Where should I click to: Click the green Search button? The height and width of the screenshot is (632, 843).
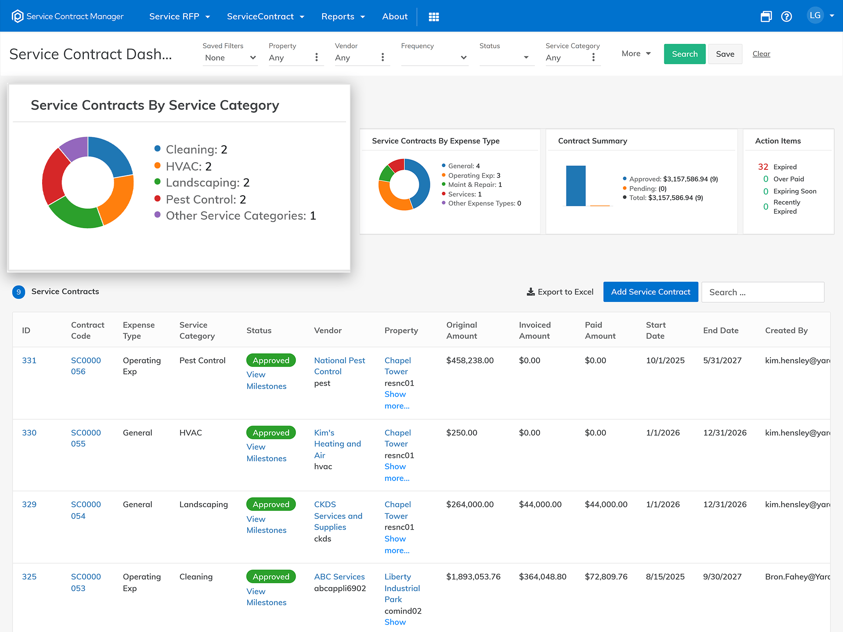point(684,54)
